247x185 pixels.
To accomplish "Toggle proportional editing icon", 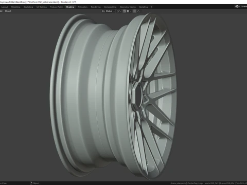I will coord(135,11).
